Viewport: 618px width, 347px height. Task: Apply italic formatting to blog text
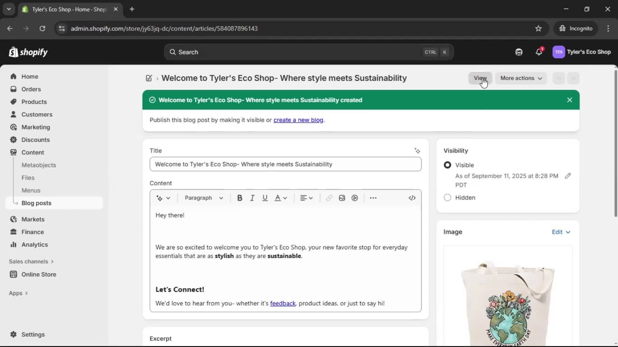tap(252, 198)
